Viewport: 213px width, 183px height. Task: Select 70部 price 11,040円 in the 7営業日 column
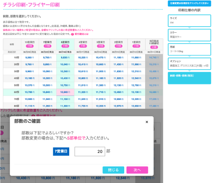[x=47, y=99]
